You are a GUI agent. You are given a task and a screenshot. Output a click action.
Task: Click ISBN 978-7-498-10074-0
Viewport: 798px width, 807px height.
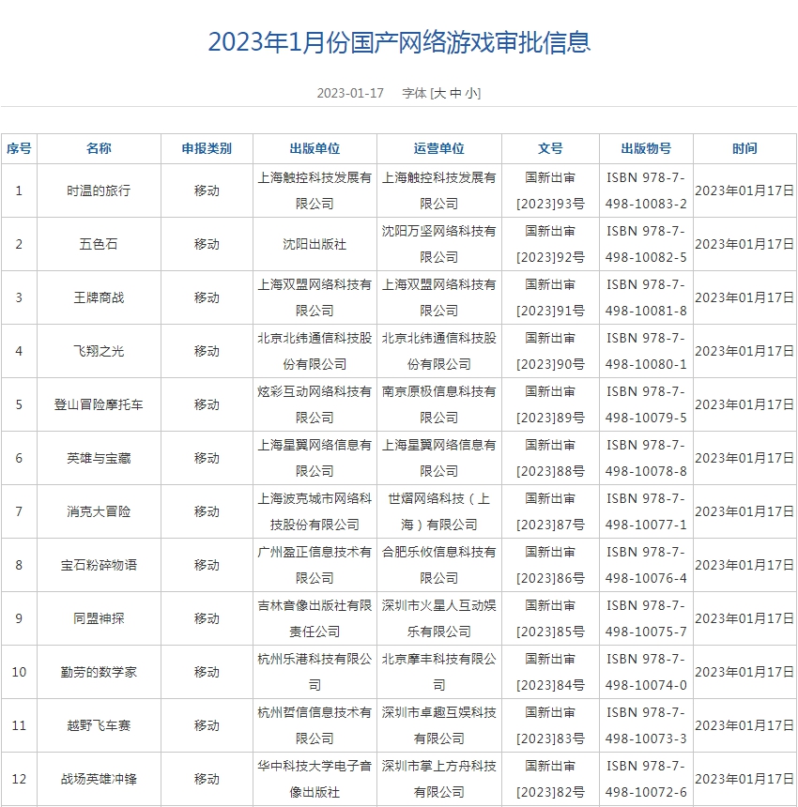click(x=646, y=673)
